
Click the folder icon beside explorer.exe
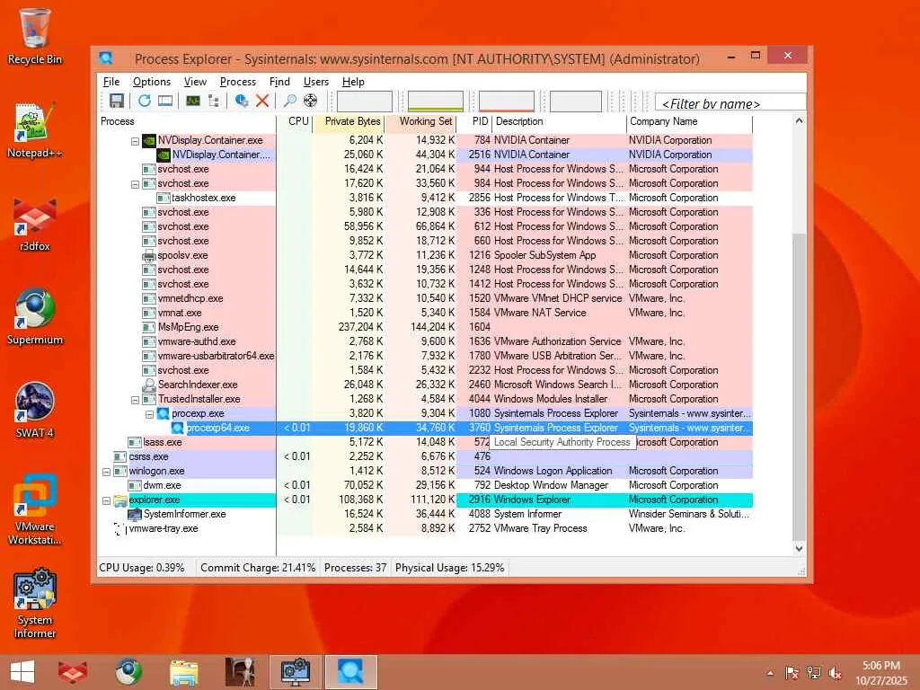[x=120, y=500]
